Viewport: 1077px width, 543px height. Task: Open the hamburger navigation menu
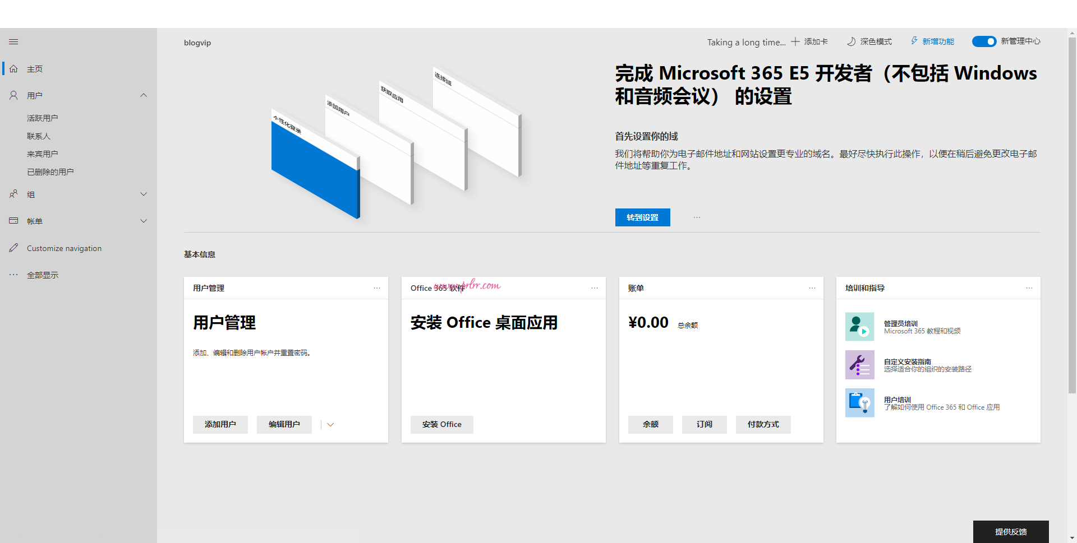[x=13, y=41]
